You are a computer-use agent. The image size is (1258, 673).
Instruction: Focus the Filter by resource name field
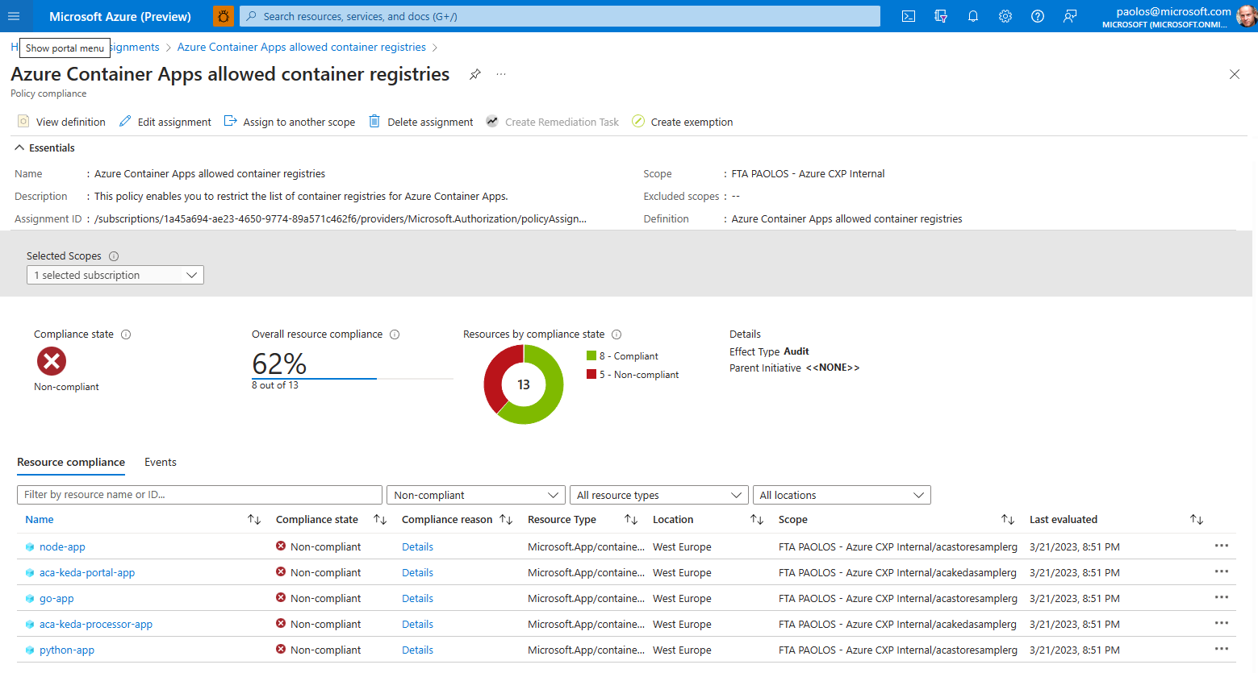coord(199,495)
